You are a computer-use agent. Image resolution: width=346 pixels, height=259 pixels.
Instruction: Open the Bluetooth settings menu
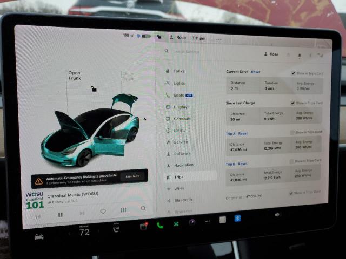[179, 200]
